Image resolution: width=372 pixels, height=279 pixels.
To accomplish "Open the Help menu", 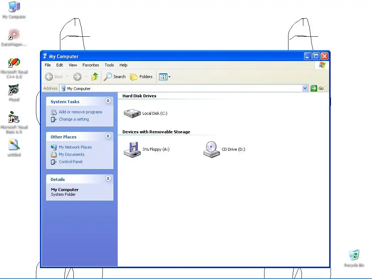I will click(x=124, y=65).
